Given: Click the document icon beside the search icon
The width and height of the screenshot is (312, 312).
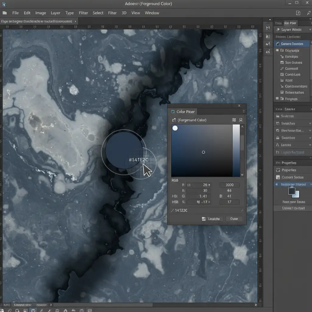Looking at the screenshot, I should pos(298,13).
